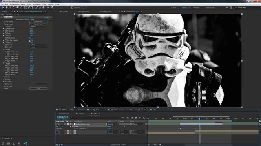
Task: Collapse the Y Shake group
Action: (4, 63)
